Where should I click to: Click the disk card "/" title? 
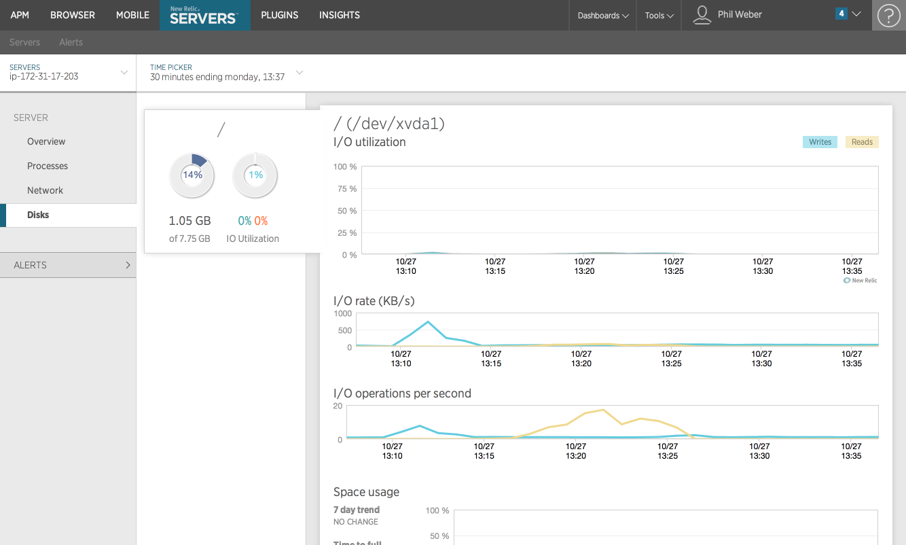point(221,129)
